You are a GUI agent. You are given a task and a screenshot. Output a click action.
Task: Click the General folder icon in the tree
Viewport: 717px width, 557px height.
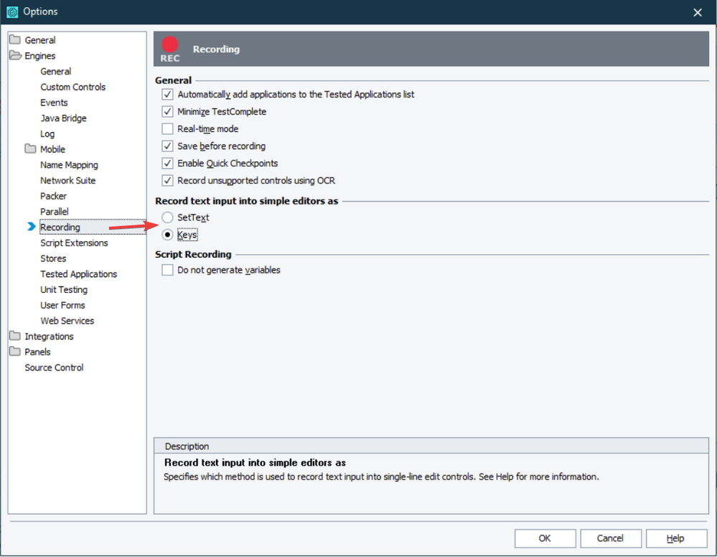point(14,39)
